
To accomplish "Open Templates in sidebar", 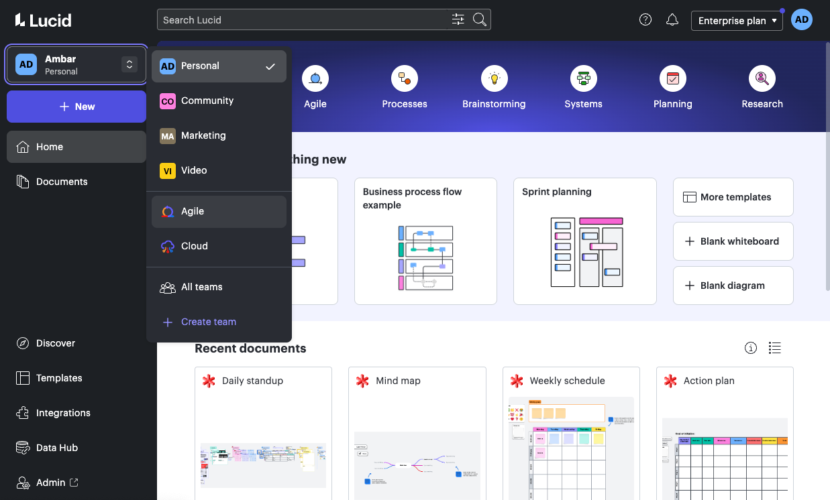I will pyautogui.click(x=76, y=378).
